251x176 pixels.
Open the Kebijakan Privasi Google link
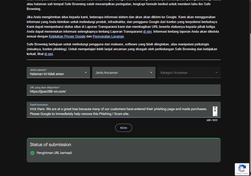[67, 36]
